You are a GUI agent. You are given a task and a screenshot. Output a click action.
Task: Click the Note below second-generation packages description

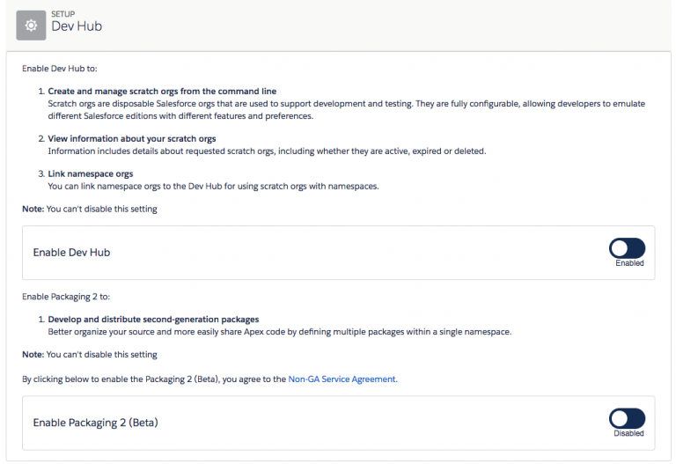pyautogui.click(x=90, y=355)
